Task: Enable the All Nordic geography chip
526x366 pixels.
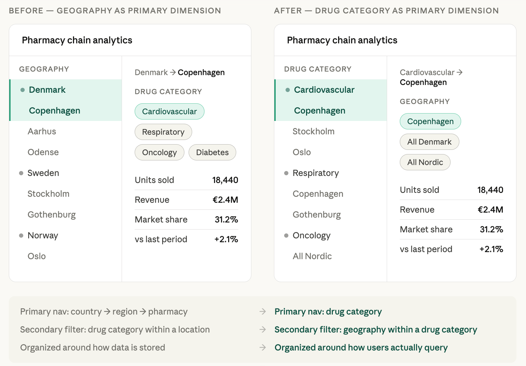Action: coord(425,162)
